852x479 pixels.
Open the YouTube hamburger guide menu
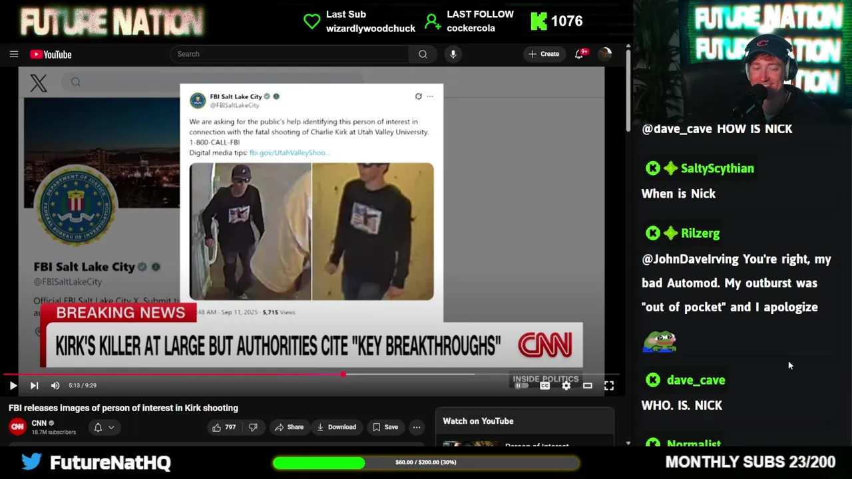tap(14, 55)
